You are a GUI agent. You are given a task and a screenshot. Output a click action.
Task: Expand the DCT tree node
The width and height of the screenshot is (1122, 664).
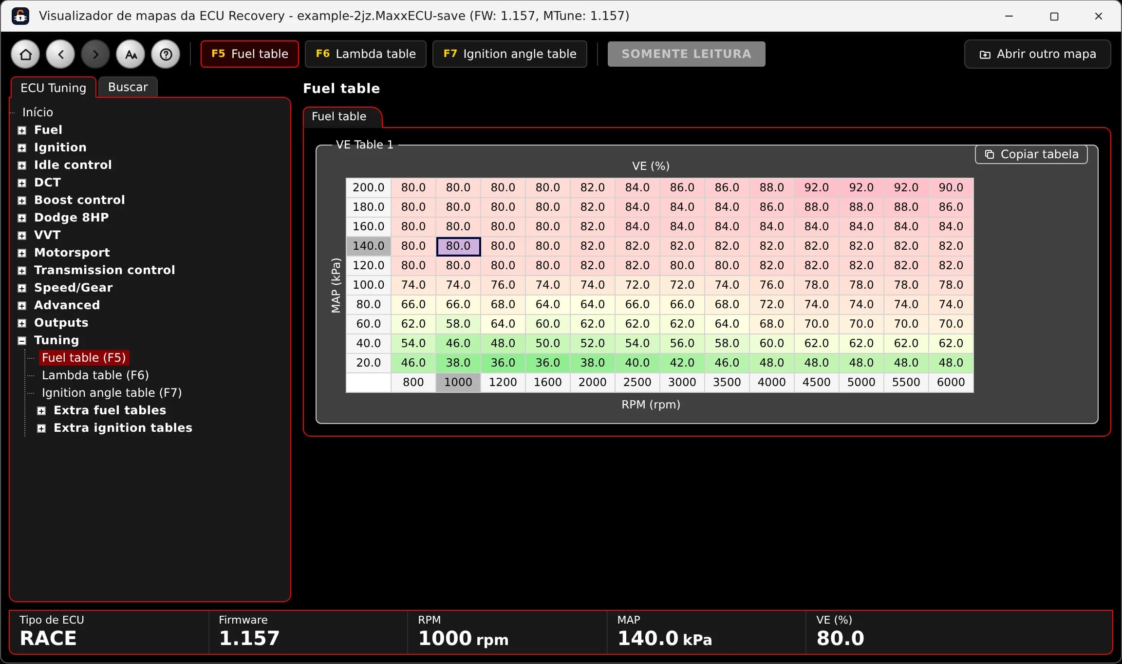(x=22, y=183)
